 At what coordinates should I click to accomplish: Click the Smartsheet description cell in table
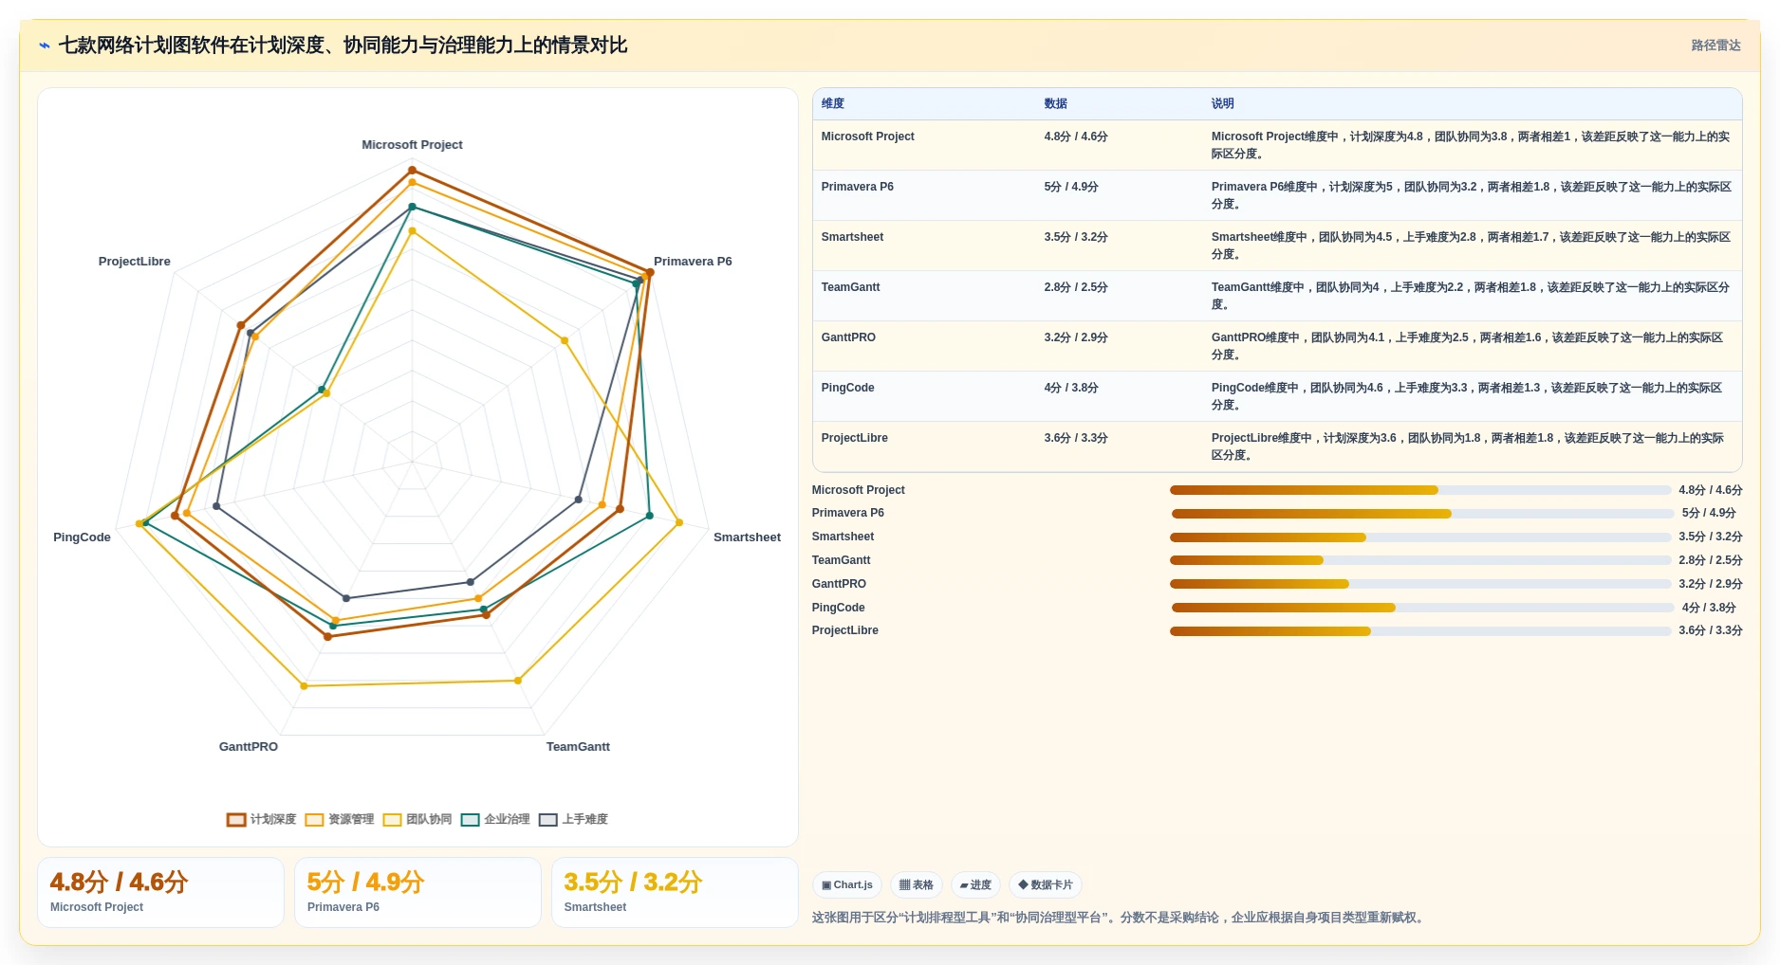coord(1472,246)
